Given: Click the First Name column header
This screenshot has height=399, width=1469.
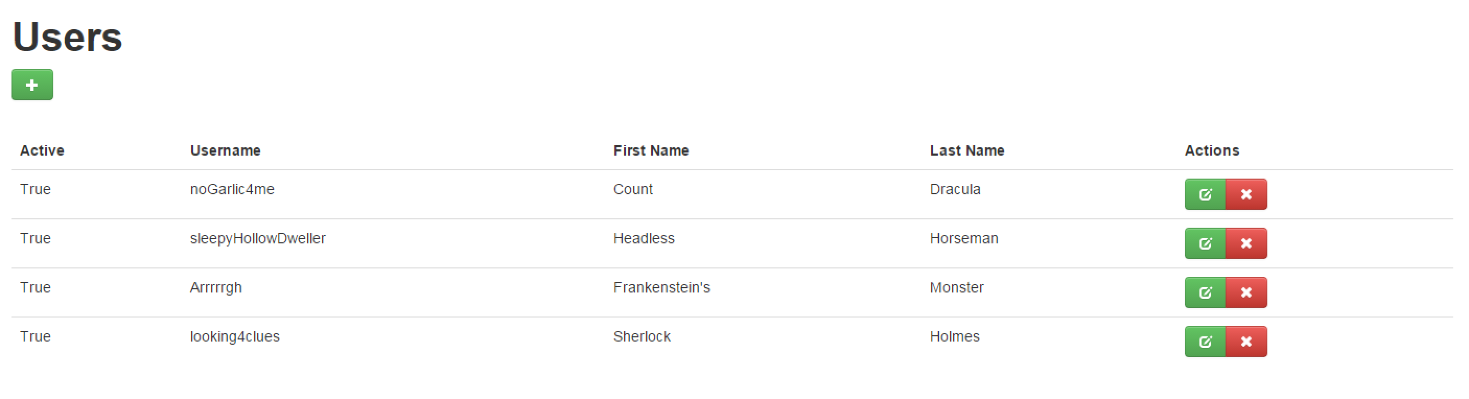Looking at the screenshot, I should 651,150.
